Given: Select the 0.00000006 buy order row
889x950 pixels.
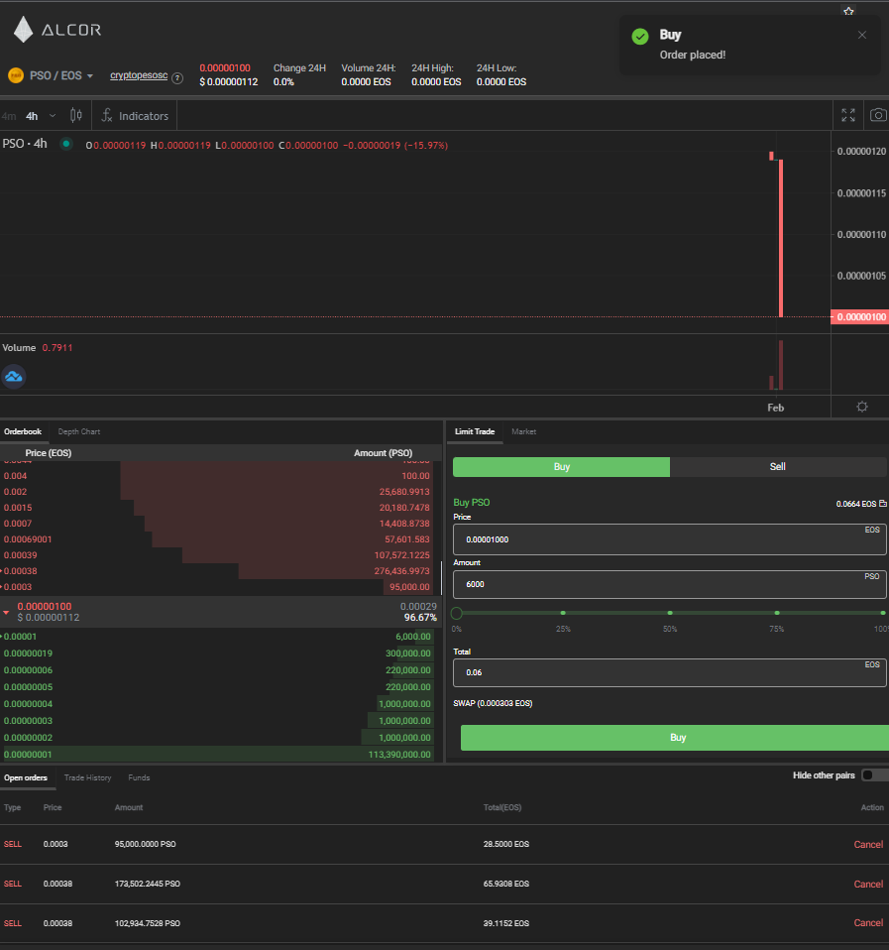Looking at the screenshot, I should (x=218, y=670).
